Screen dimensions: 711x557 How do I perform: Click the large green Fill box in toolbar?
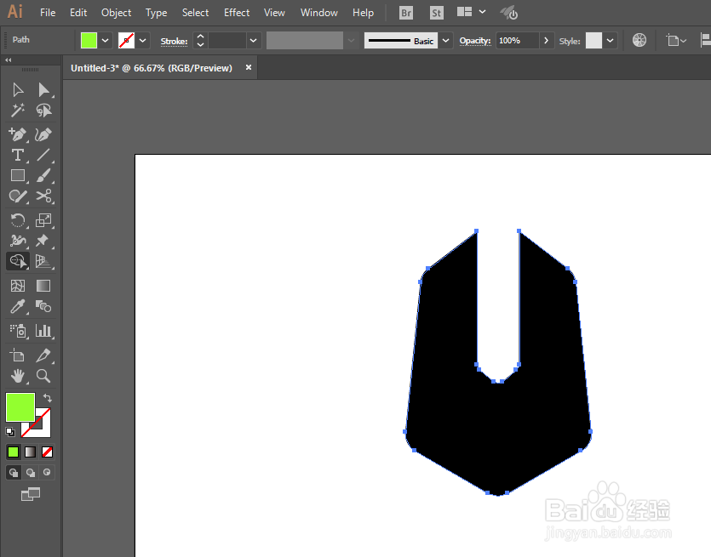click(20, 407)
